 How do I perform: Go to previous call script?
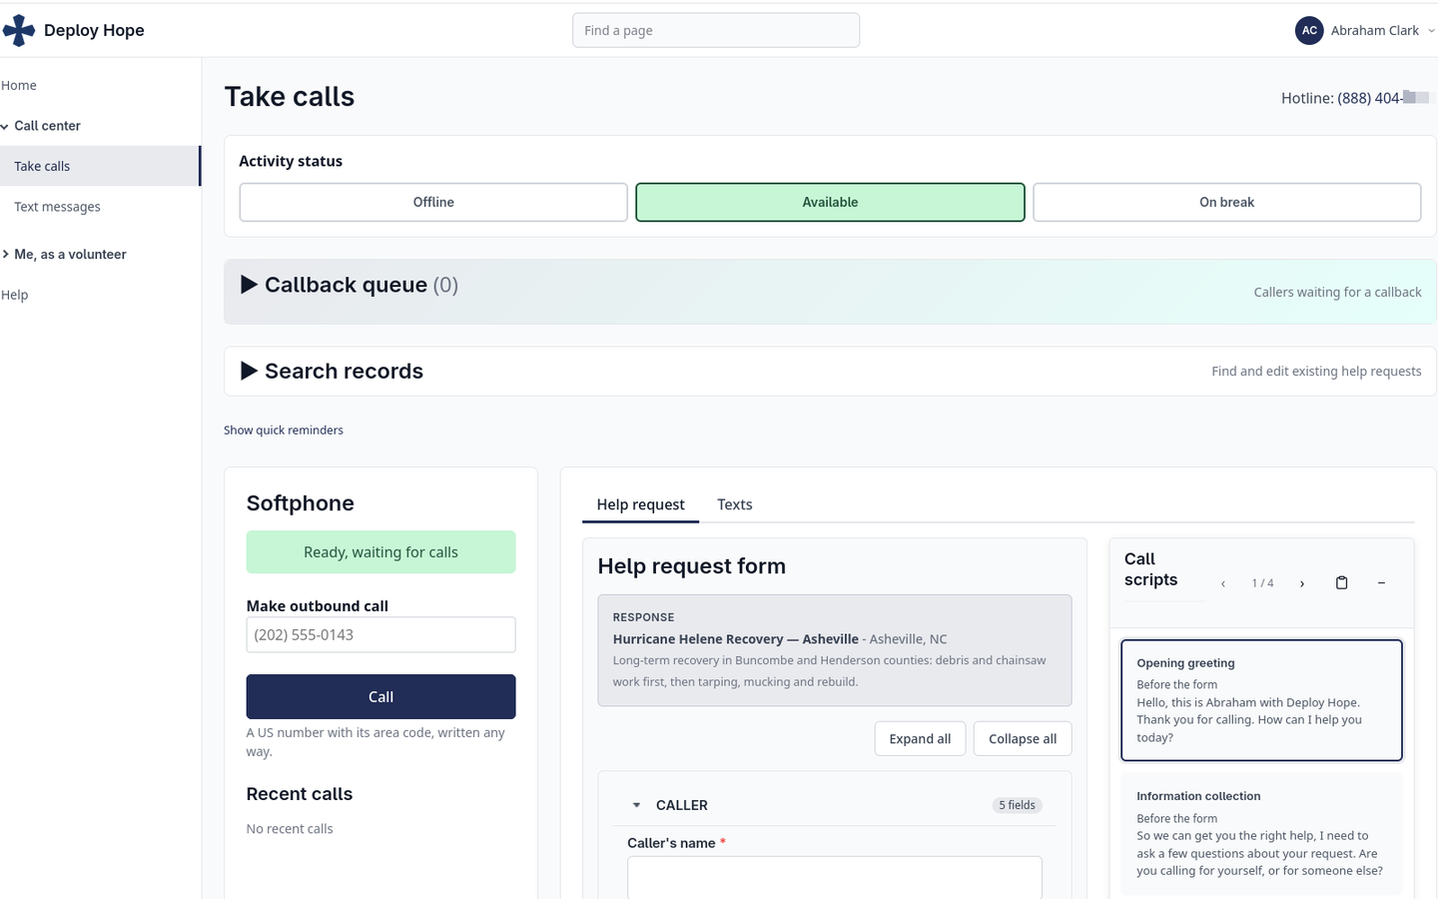pyautogui.click(x=1222, y=583)
